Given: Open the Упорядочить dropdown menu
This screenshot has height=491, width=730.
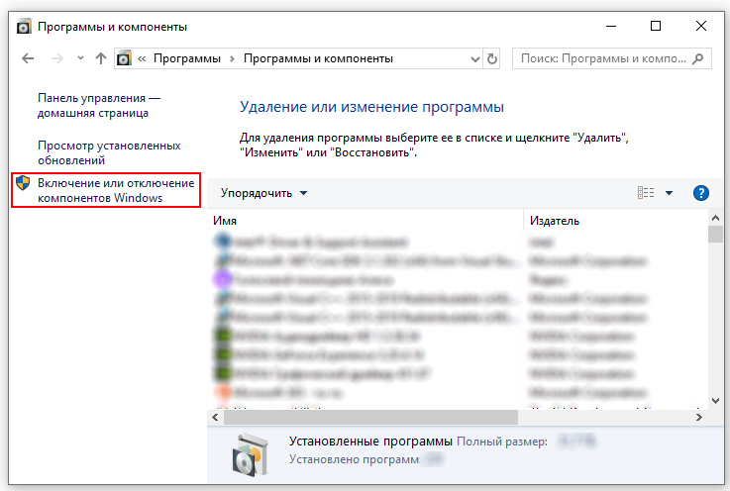Looking at the screenshot, I should (x=263, y=193).
